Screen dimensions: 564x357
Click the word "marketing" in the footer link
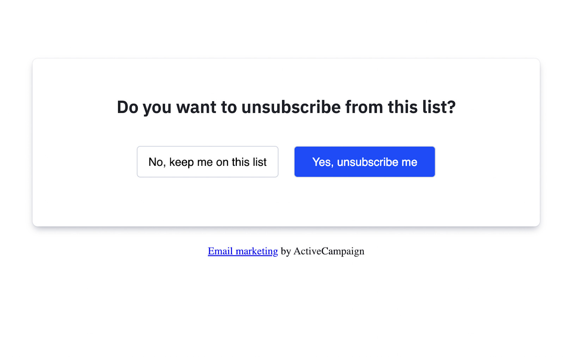point(257,251)
